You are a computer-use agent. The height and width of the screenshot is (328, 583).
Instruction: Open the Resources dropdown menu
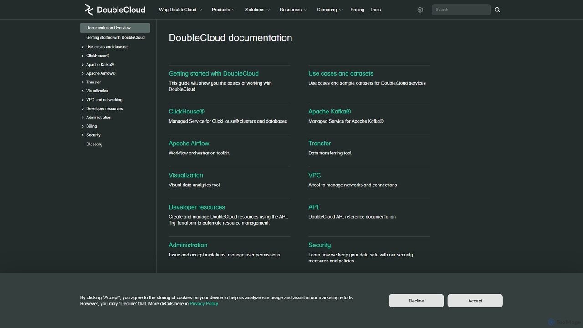tap(293, 10)
